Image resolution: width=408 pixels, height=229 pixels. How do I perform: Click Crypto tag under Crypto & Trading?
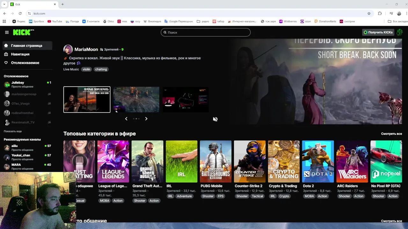tap(284, 196)
